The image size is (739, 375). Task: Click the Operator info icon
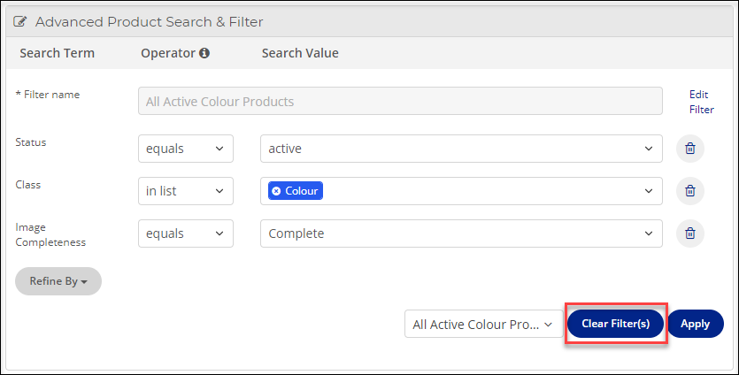pyautogui.click(x=204, y=53)
